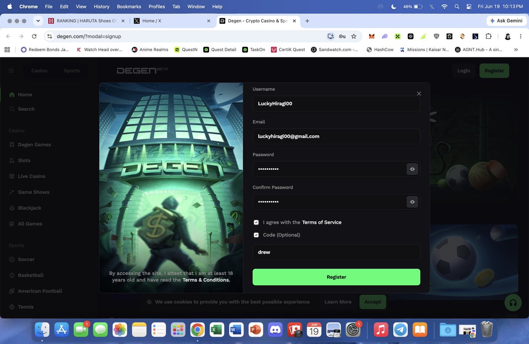Image resolution: width=529 pixels, height=344 pixels.
Task: Open Launchpad from the dock
Action: (x=178, y=329)
